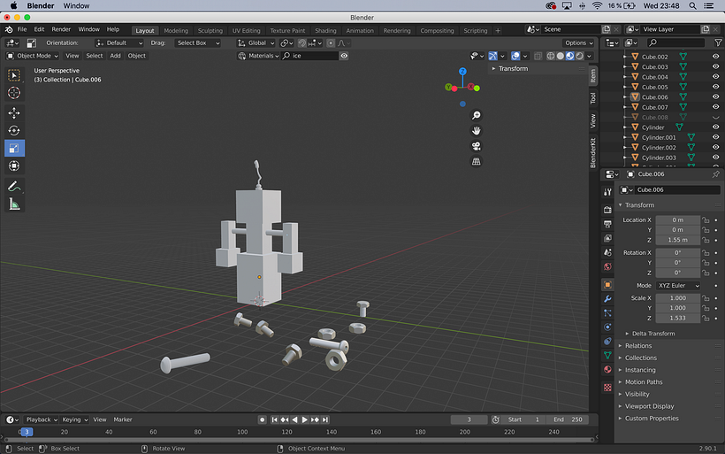725x454 pixels.
Task: Open timeline Marker menu
Action: (123, 419)
